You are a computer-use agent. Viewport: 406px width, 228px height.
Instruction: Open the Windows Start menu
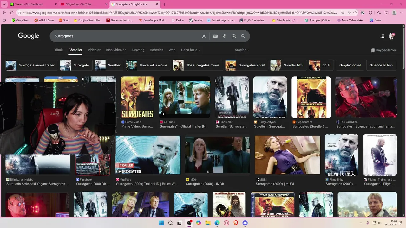pyautogui.click(x=161, y=223)
